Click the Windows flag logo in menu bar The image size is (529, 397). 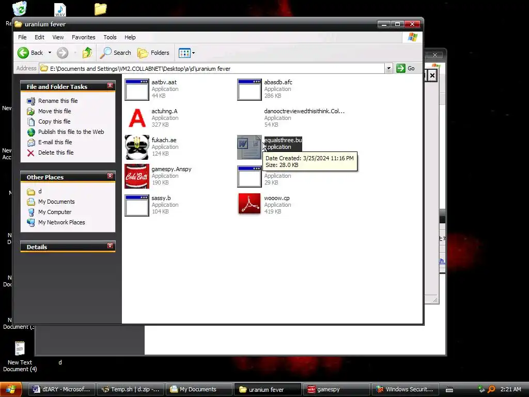coord(412,37)
